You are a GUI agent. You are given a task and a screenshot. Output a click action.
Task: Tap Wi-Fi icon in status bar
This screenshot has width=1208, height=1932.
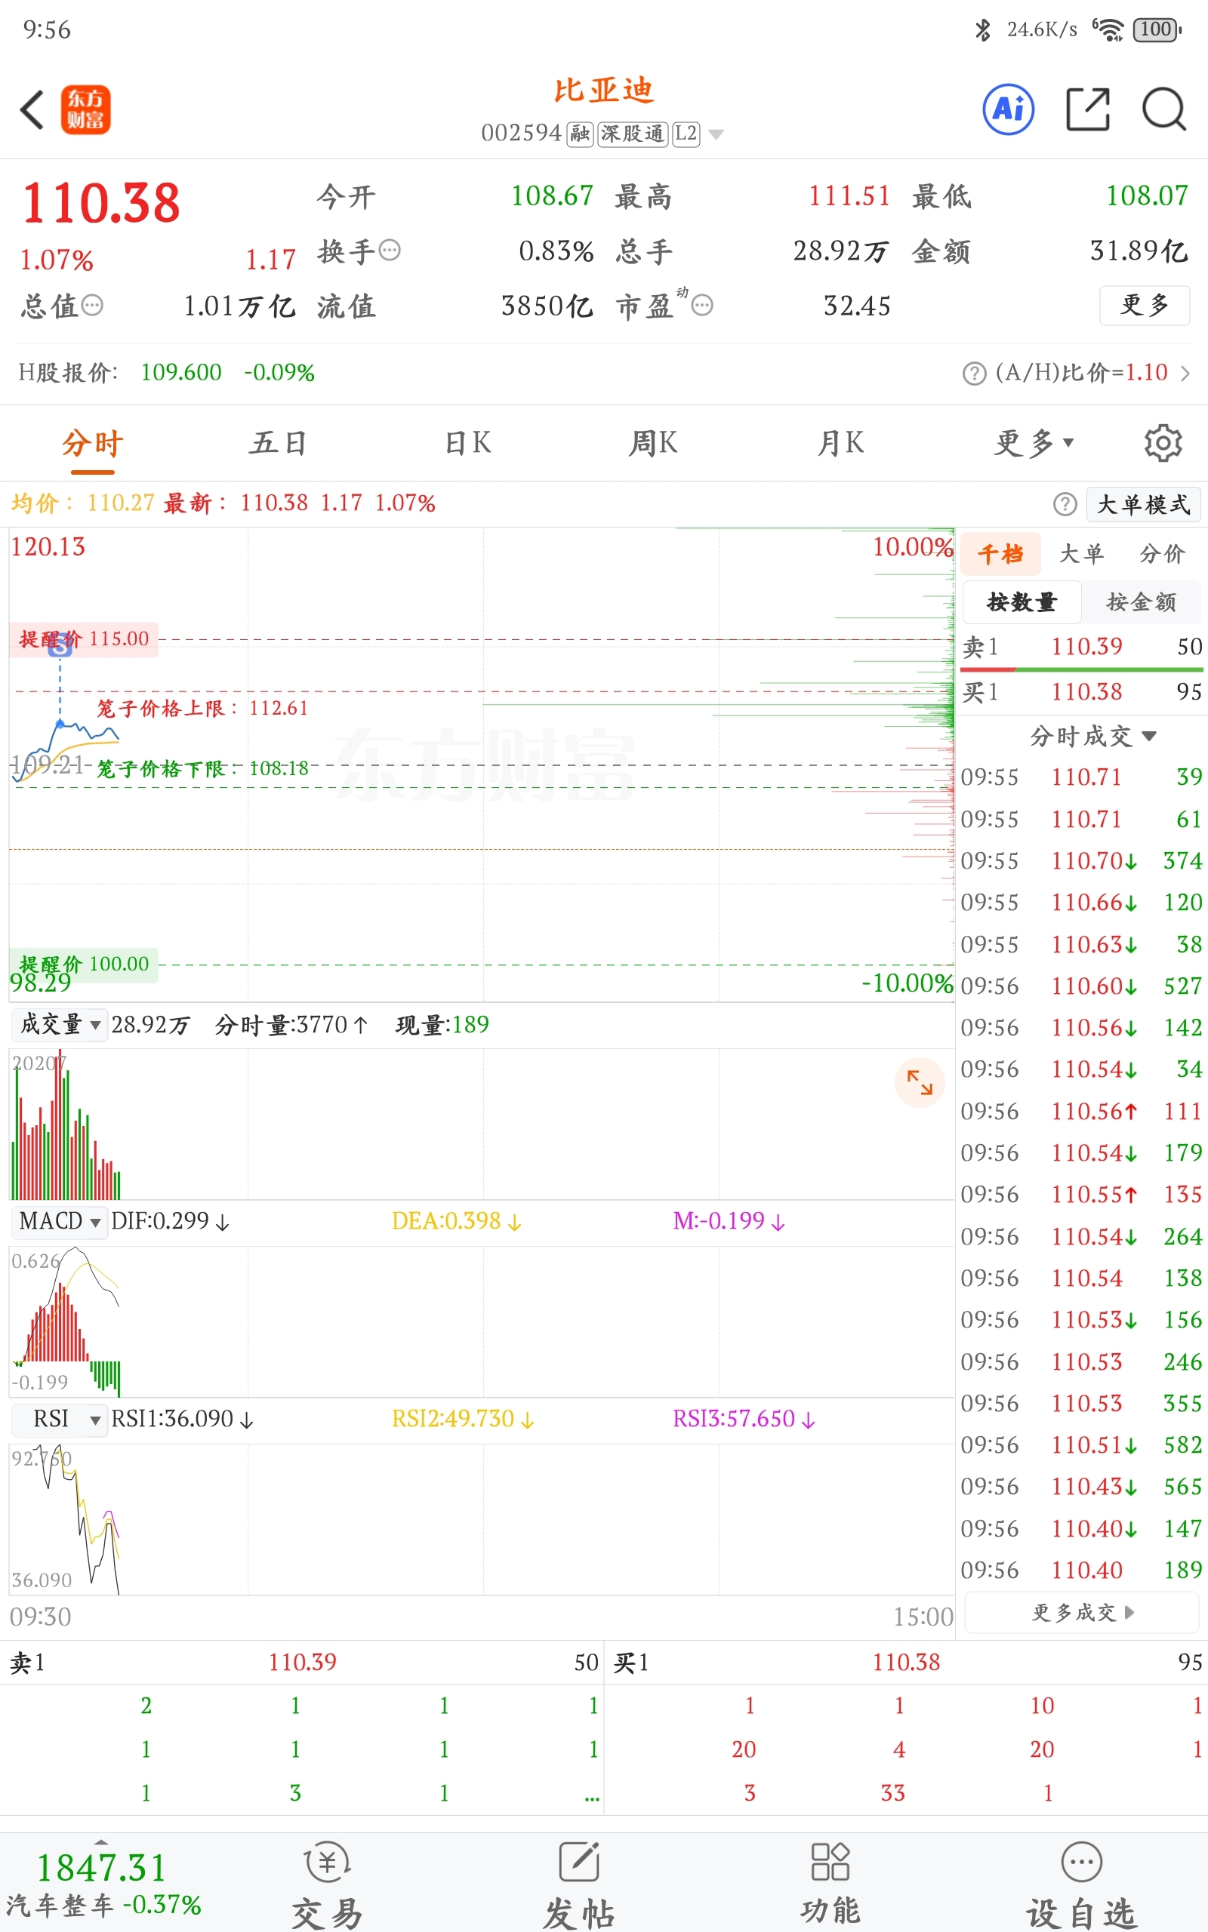(x=1108, y=29)
